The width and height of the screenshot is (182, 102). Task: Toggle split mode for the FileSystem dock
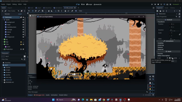click(x=25, y=56)
